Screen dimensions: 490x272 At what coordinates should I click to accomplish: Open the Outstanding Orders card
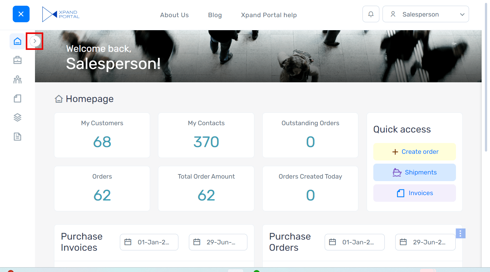point(310,135)
